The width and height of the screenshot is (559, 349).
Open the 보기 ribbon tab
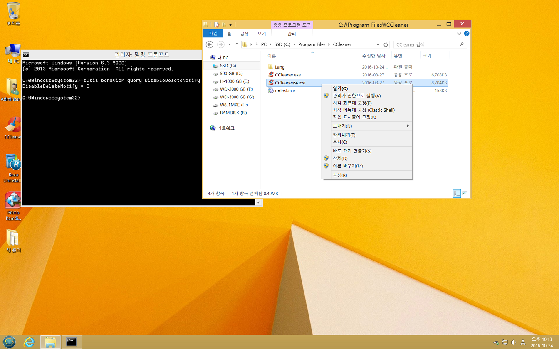point(262,34)
